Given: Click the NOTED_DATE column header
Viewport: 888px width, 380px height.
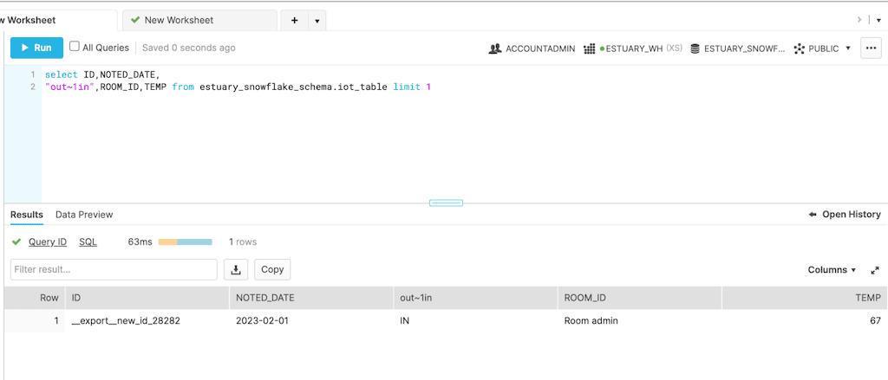Looking at the screenshot, I should (x=311, y=298).
